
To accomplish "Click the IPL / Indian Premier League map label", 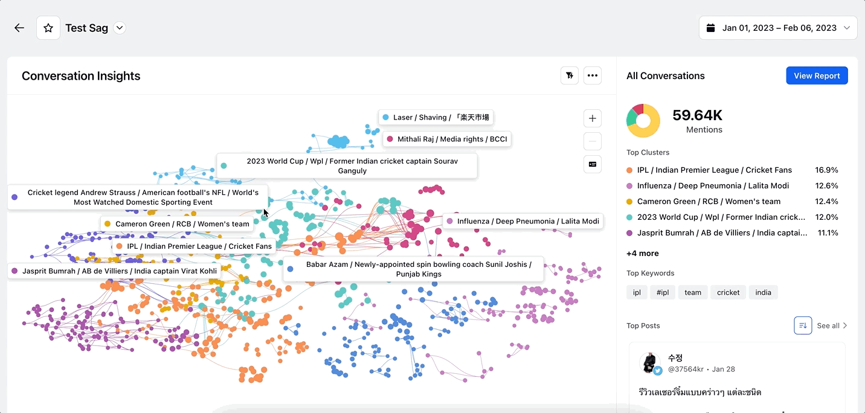I will point(194,246).
